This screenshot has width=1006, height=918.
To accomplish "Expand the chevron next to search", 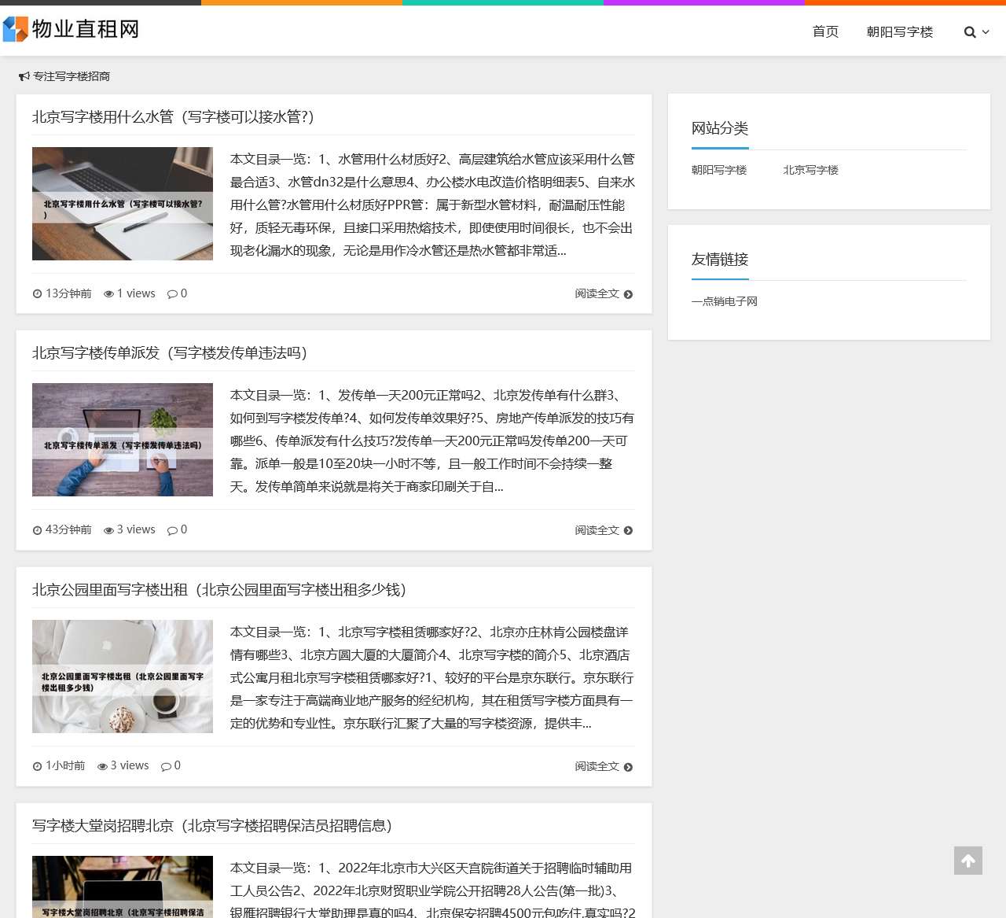I will [986, 32].
